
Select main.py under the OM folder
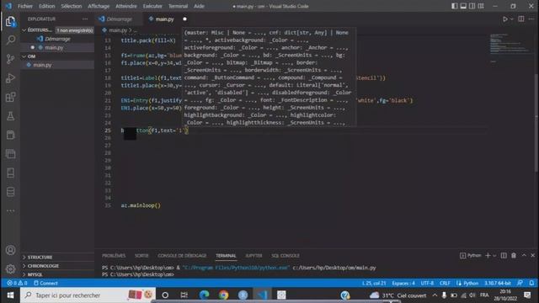(57, 65)
